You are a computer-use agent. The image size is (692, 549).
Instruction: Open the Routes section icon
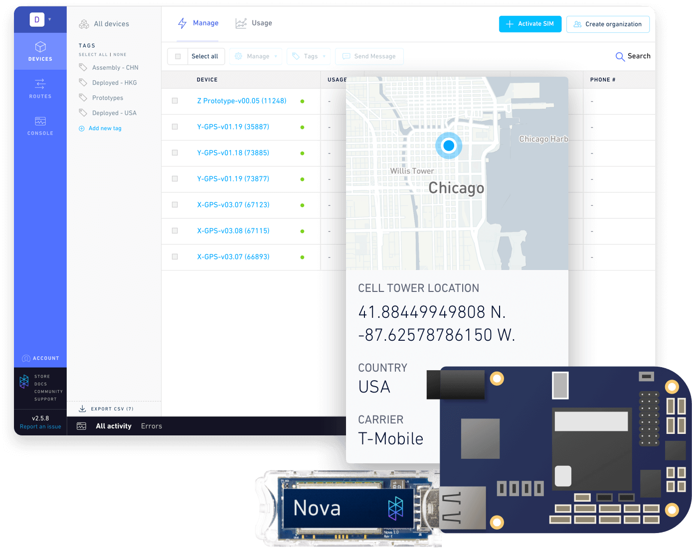coord(40,83)
